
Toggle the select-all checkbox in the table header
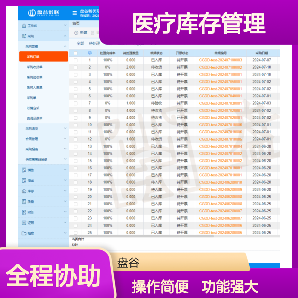(x=76, y=53)
